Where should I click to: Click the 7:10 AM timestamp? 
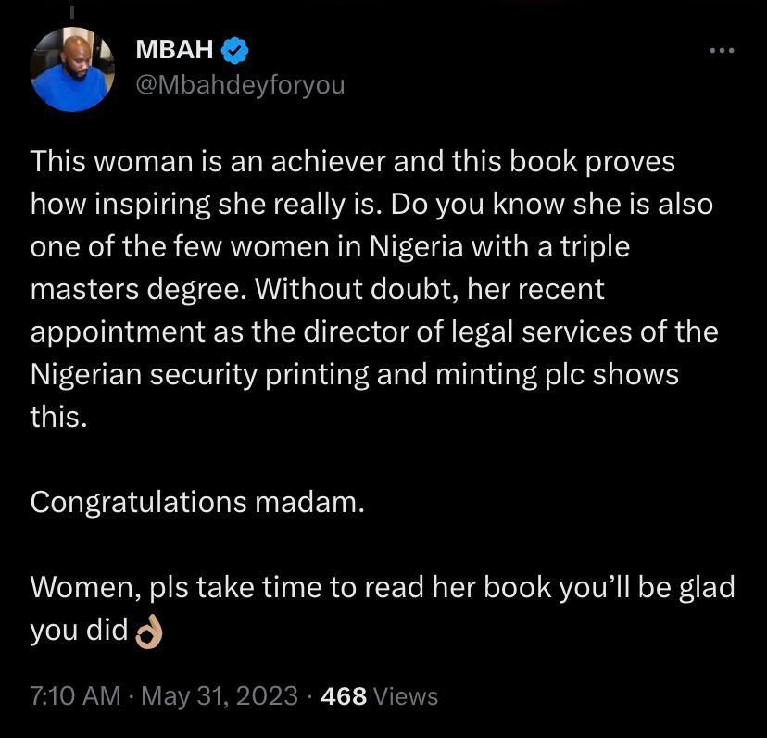75,695
